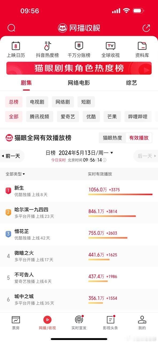Image resolution: width=158 pixels, height=343 pixels.
Task: Tap the share arrow icon
Action: click(x=146, y=28)
